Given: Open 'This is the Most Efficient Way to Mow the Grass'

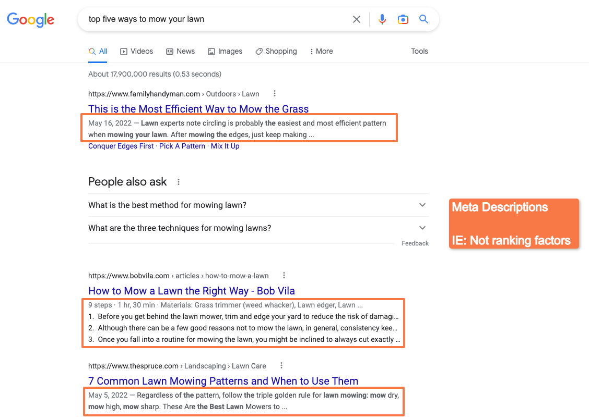Looking at the screenshot, I should pos(198,109).
